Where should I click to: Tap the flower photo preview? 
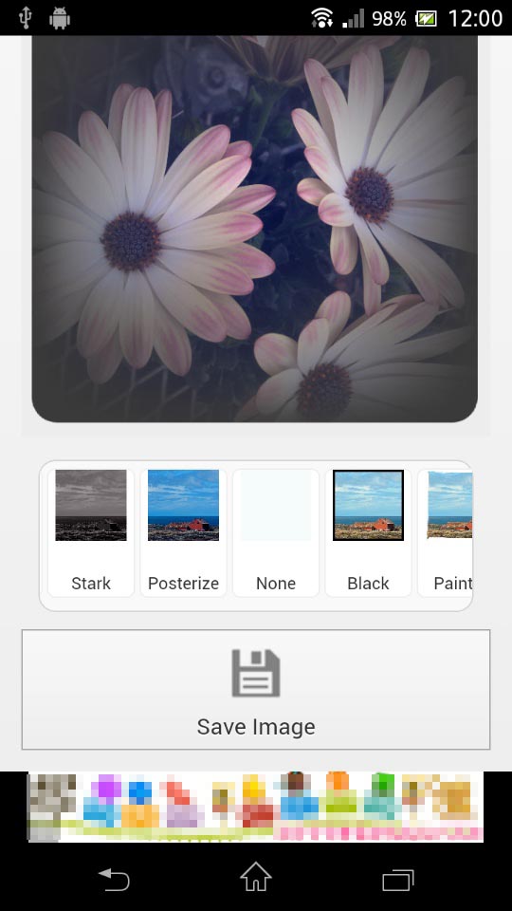point(255,229)
